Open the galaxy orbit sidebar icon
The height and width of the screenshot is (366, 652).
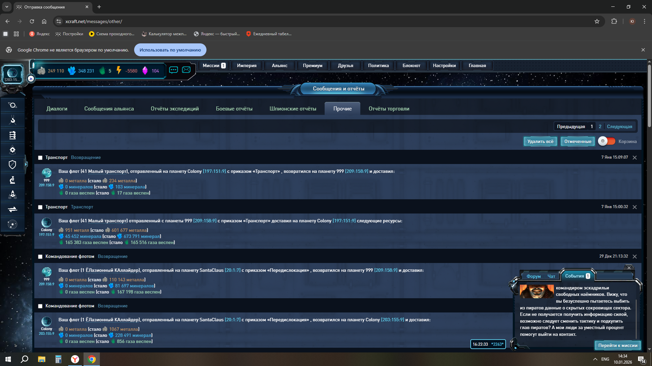coord(13,224)
